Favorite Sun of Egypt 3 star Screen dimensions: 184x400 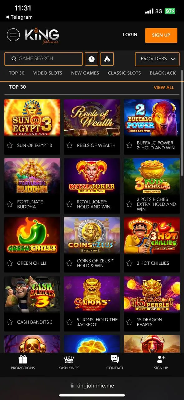[x=10, y=145]
